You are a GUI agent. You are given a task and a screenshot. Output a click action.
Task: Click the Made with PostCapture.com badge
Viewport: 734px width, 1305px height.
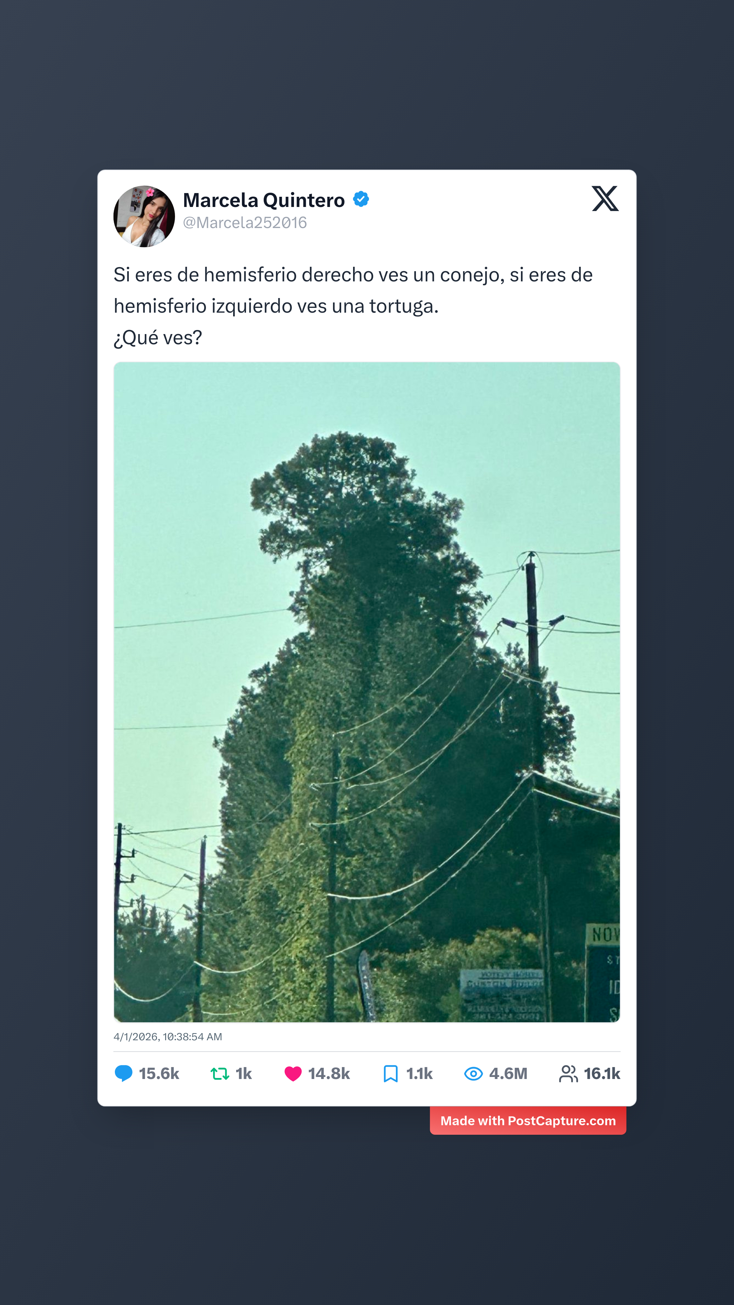(x=528, y=1120)
